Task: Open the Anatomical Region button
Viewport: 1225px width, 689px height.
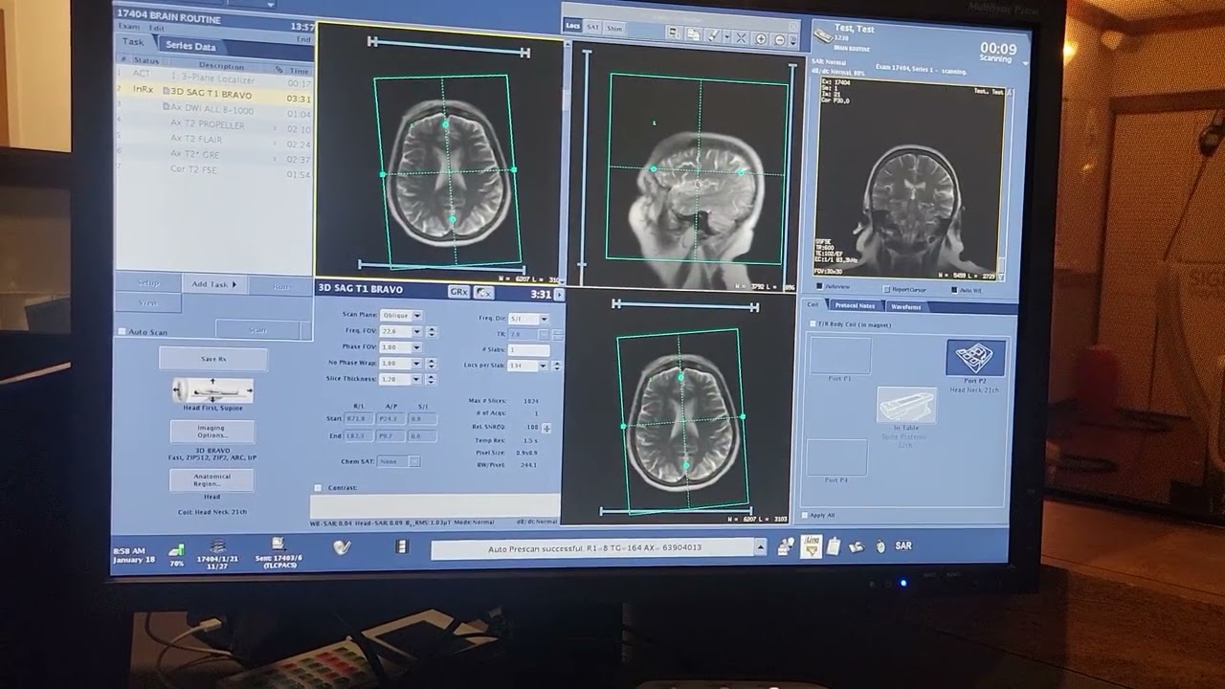Action: click(212, 479)
